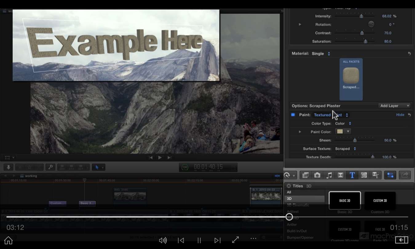Adjust the Saturation slider
Viewport: 415px width, 249px height.
(x=366, y=41)
